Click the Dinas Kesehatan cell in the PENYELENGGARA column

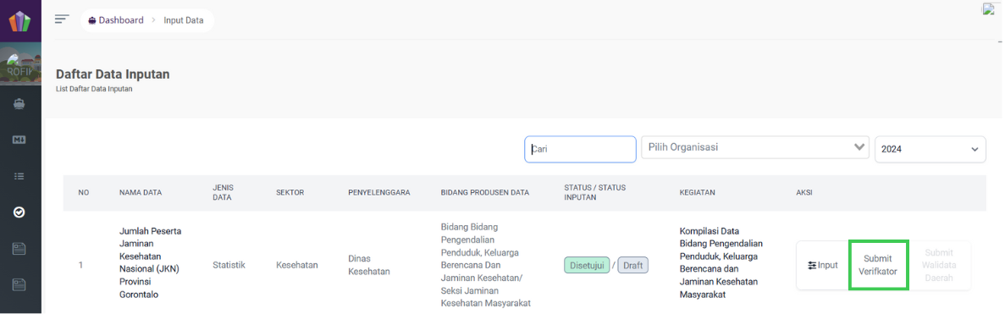click(369, 265)
